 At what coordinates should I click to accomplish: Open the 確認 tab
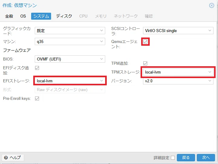[149, 16]
